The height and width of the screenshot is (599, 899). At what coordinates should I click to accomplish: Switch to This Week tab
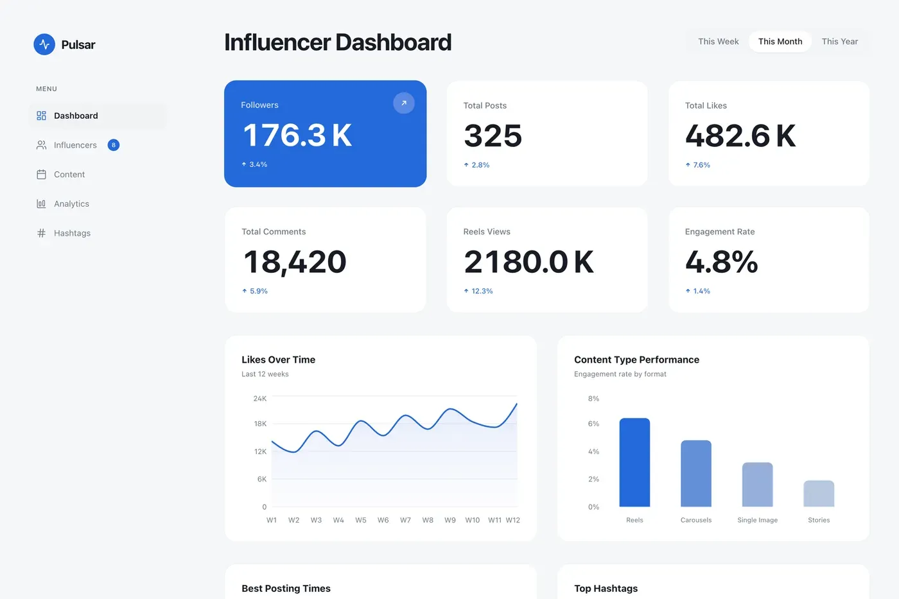tap(719, 41)
